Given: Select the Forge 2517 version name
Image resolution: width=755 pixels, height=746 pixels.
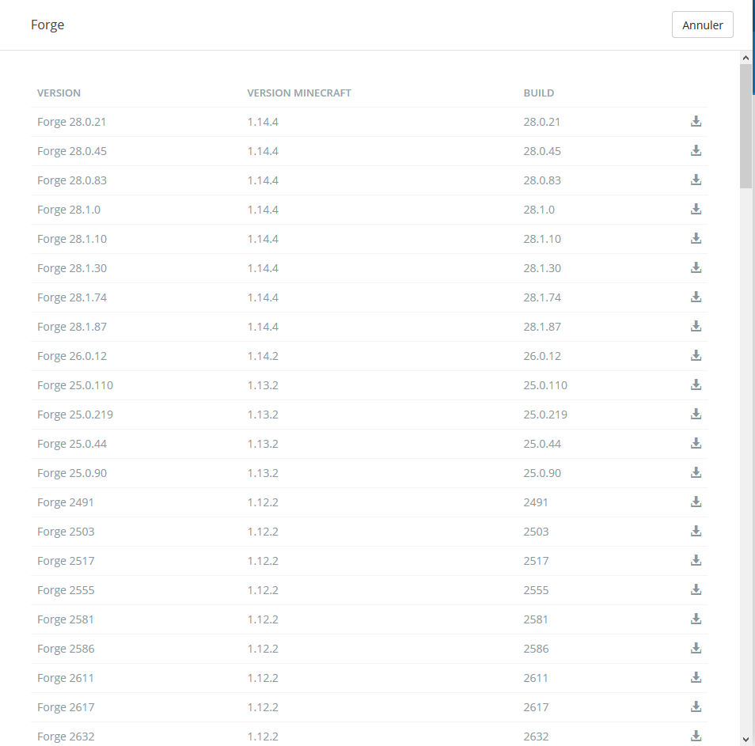Looking at the screenshot, I should [66, 561].
